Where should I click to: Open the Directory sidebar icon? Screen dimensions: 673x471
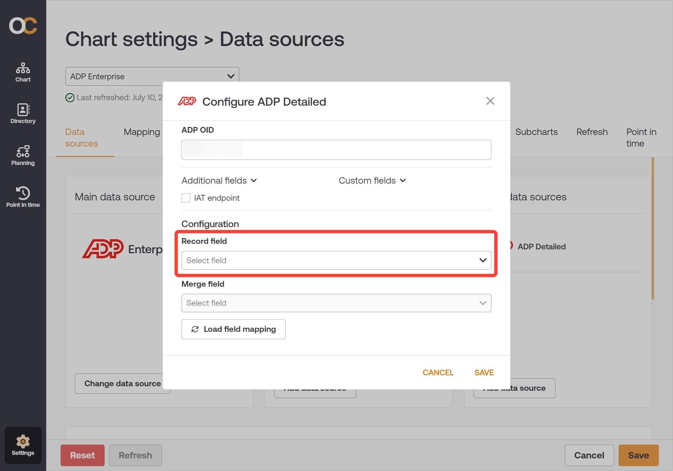tap(23, 114)
